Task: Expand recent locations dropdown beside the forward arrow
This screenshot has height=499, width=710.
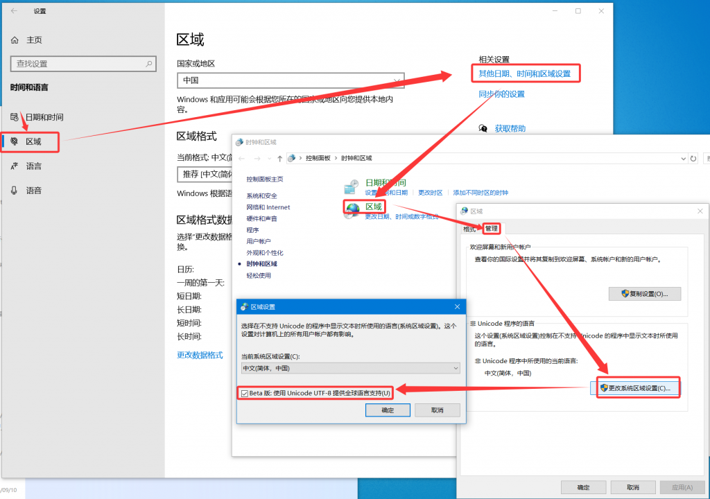Action: [x=270, y=159]
